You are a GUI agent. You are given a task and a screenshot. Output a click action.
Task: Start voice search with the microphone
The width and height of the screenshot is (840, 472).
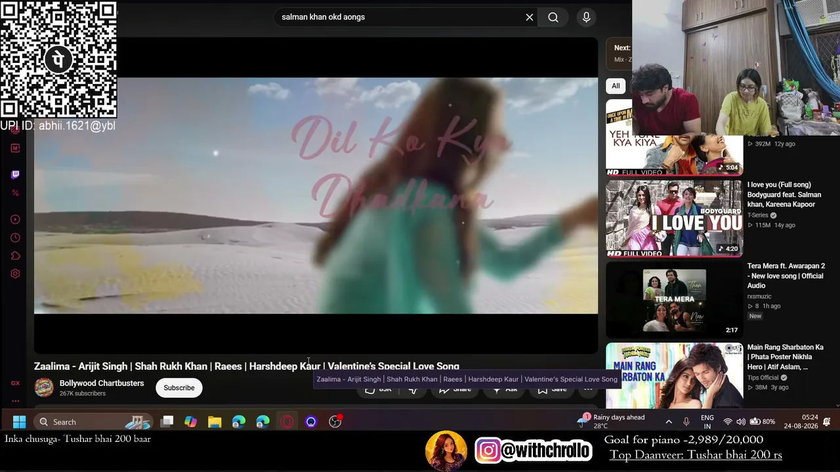tap(587, 17)
